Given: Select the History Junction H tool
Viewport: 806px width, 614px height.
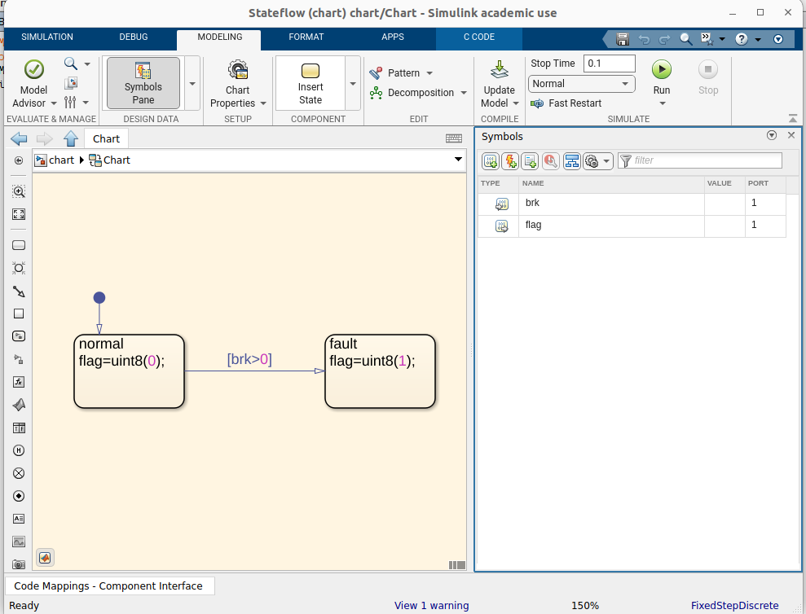Looking at the screenshot, I should [x=19, y=450].
